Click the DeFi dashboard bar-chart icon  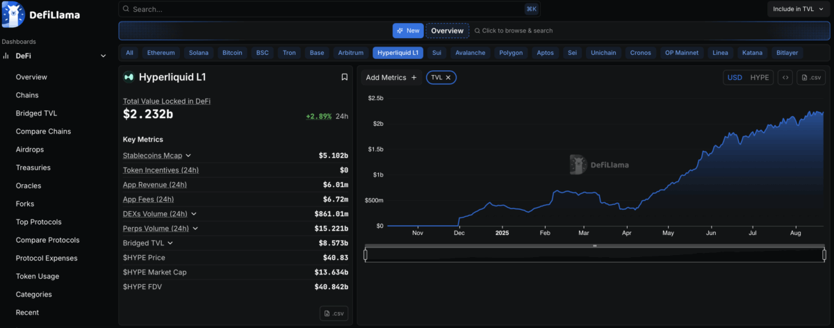coord(6,56)
